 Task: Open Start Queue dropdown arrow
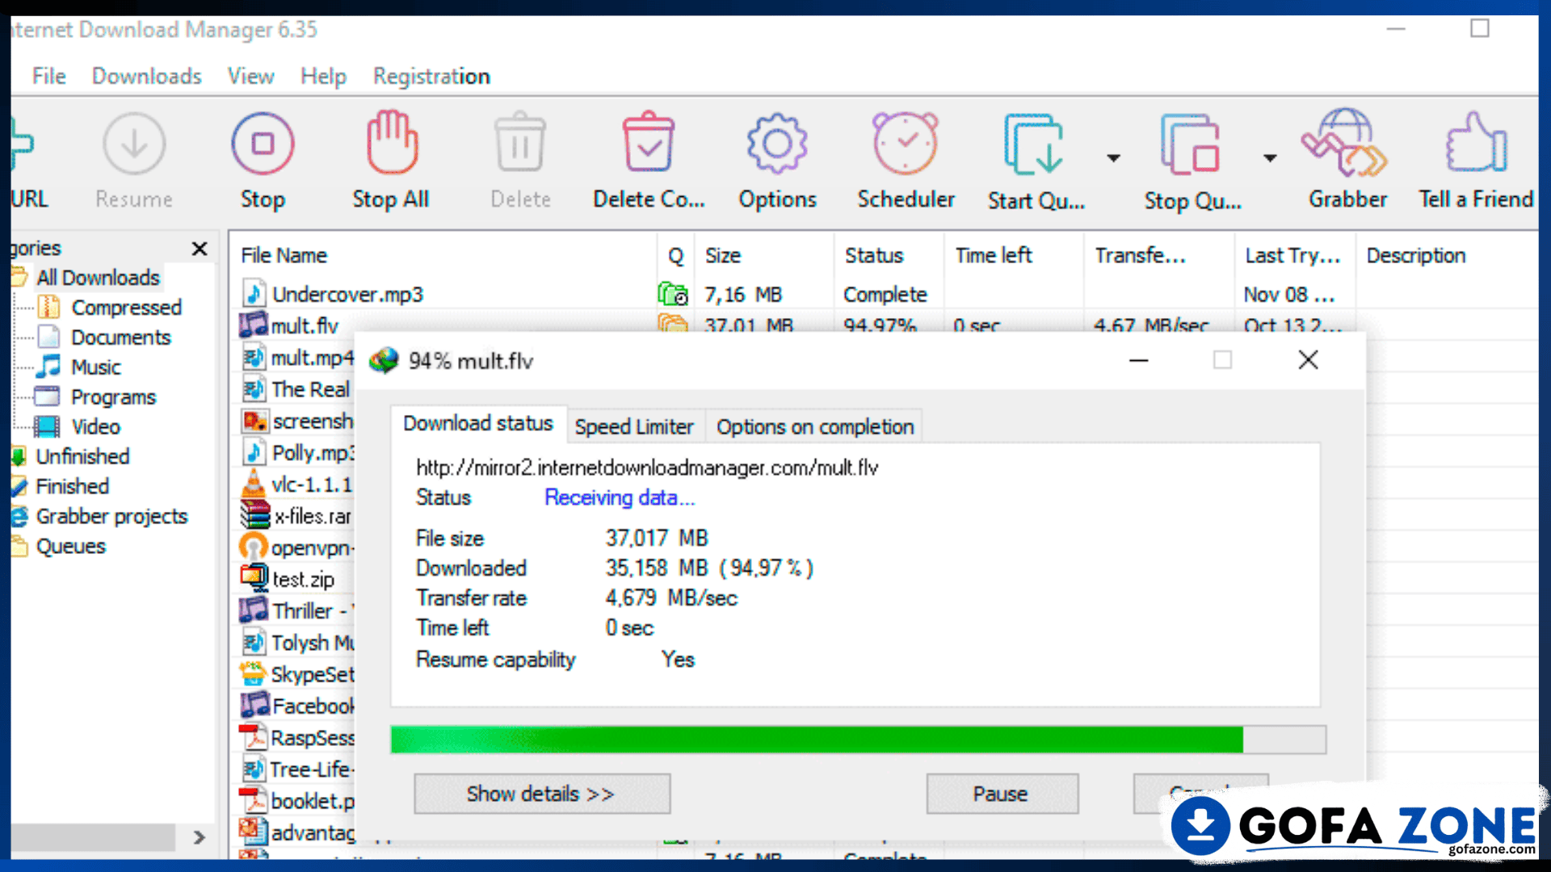[x=1113, y=158]
